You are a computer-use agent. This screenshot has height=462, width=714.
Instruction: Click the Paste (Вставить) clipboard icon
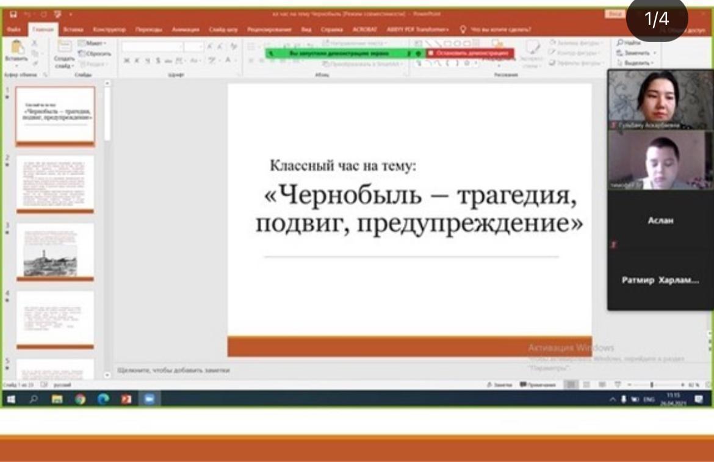point(16,48)
